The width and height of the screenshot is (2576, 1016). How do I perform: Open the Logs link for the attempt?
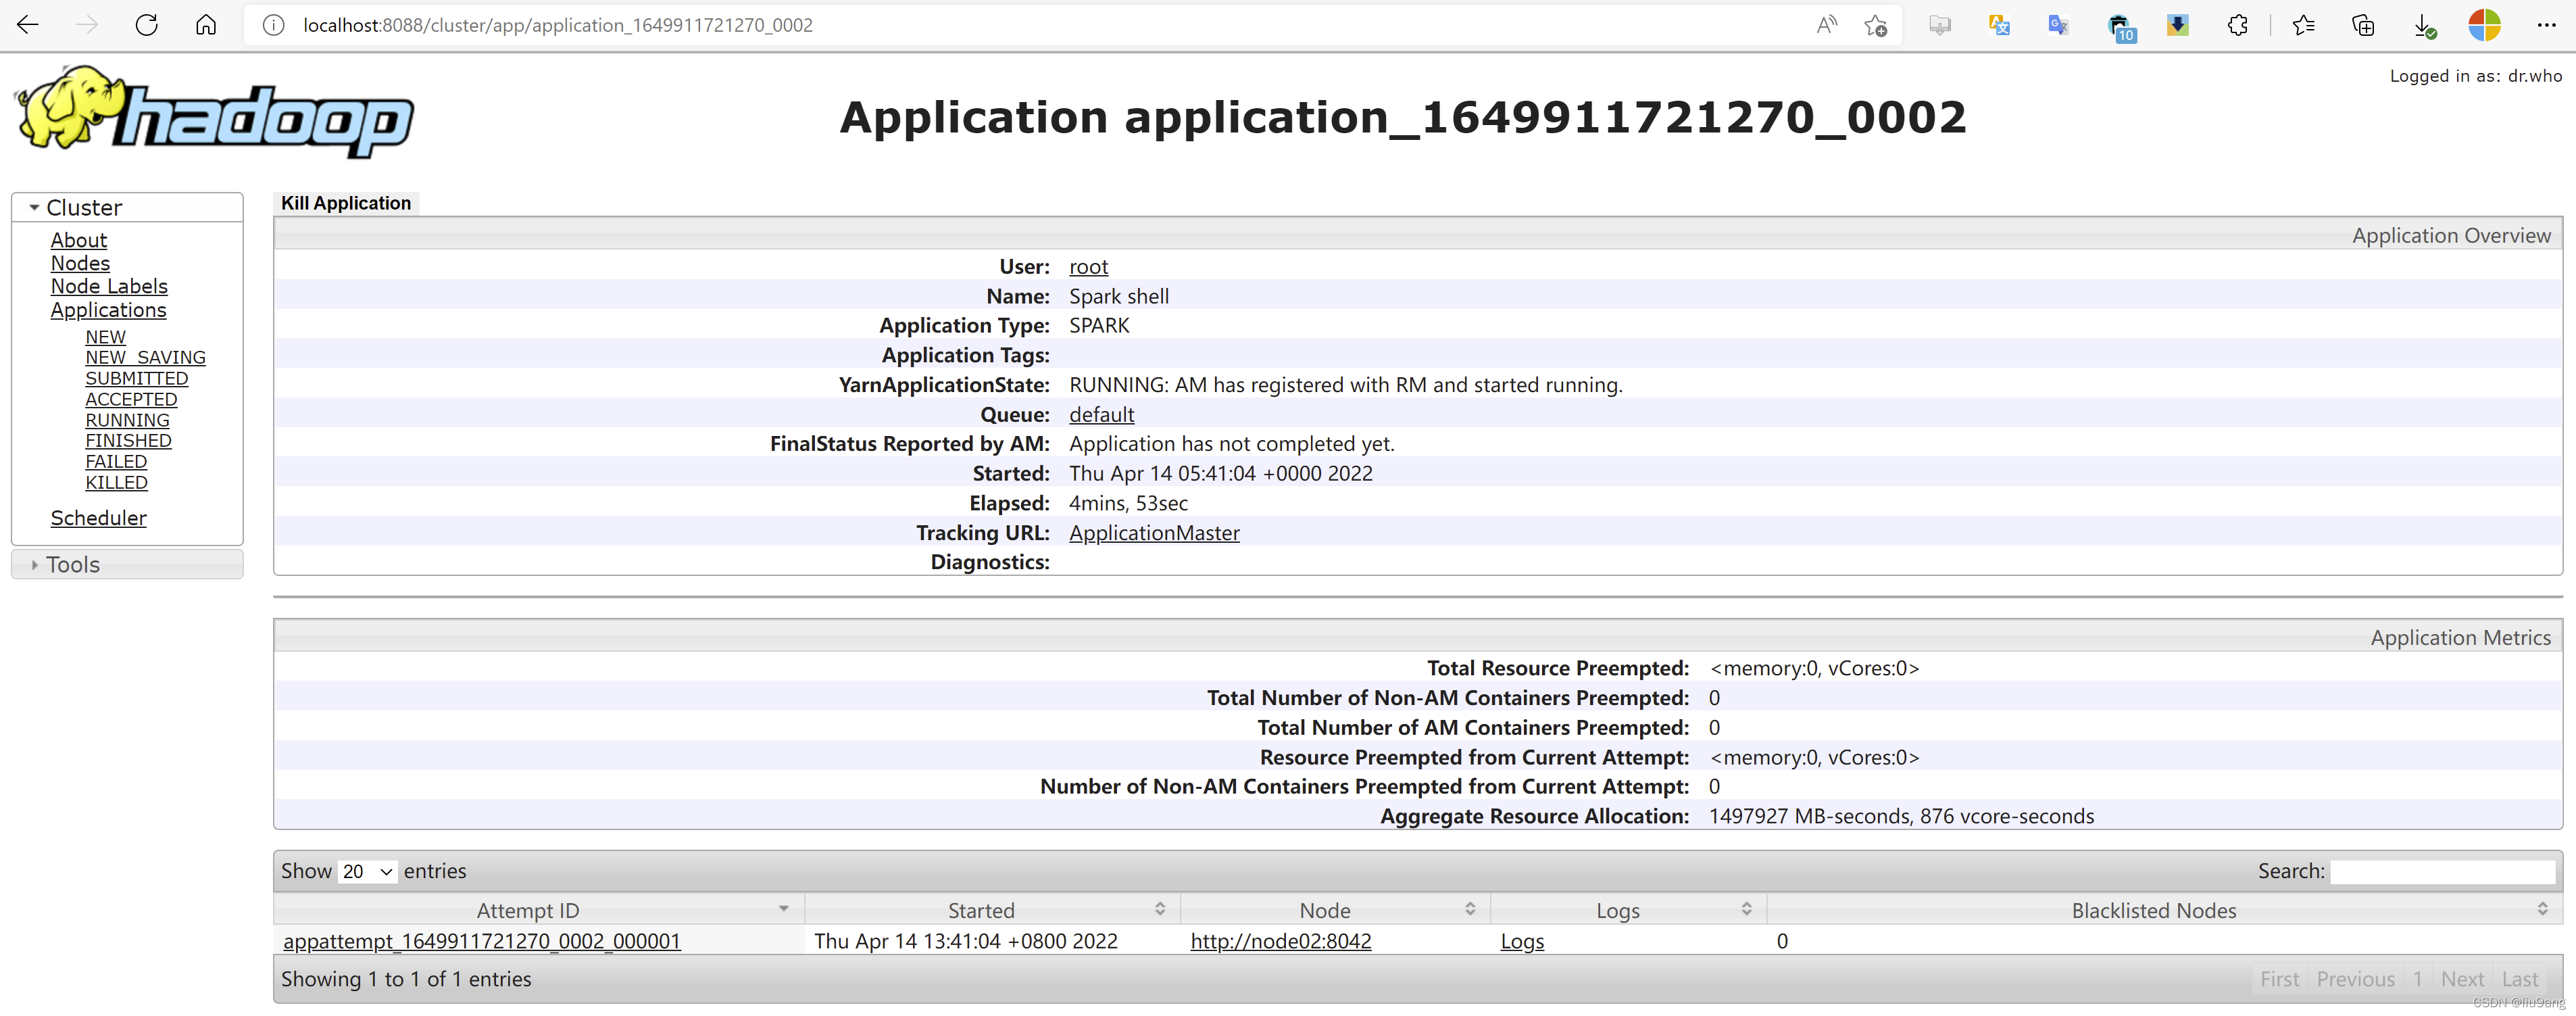(1522, 941)
